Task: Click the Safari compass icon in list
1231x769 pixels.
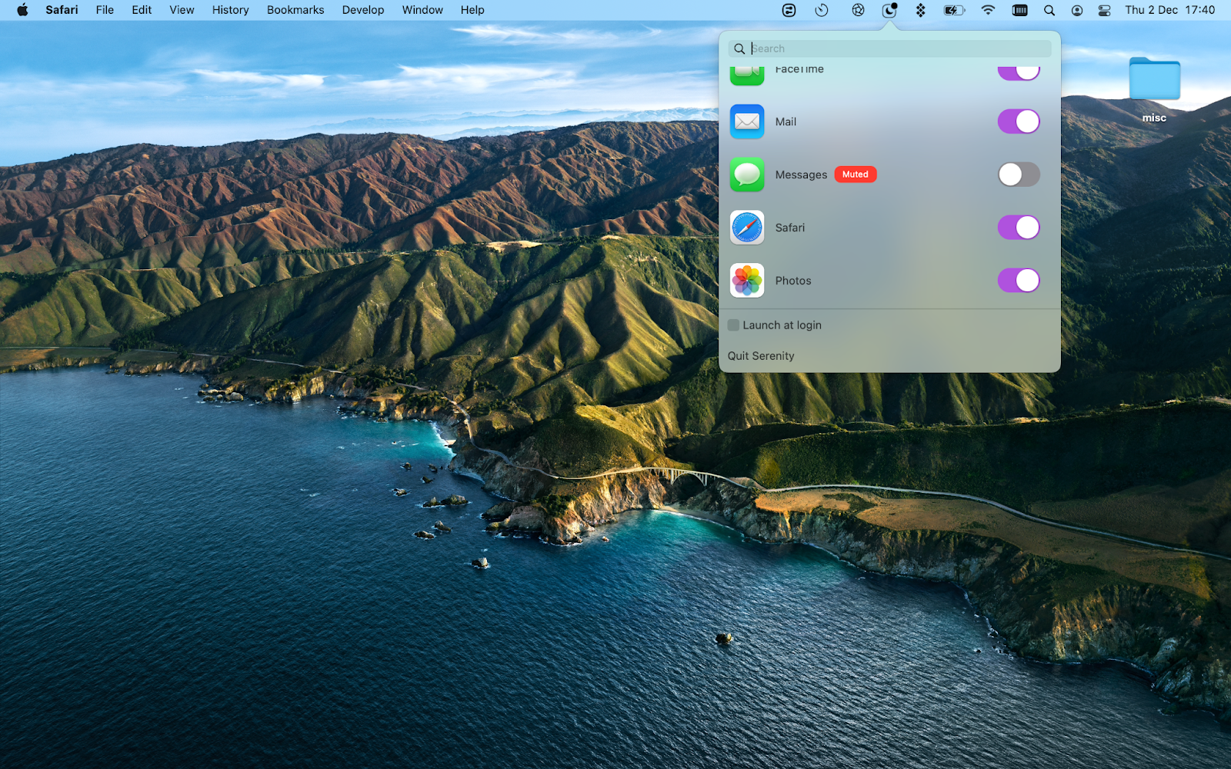Action: pyautogui.click(x=747, y=228)
